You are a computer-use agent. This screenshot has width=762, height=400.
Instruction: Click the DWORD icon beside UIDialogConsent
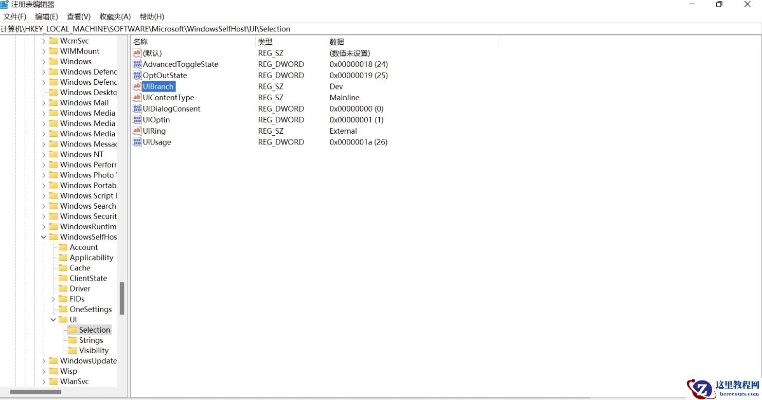click(137, 108)
